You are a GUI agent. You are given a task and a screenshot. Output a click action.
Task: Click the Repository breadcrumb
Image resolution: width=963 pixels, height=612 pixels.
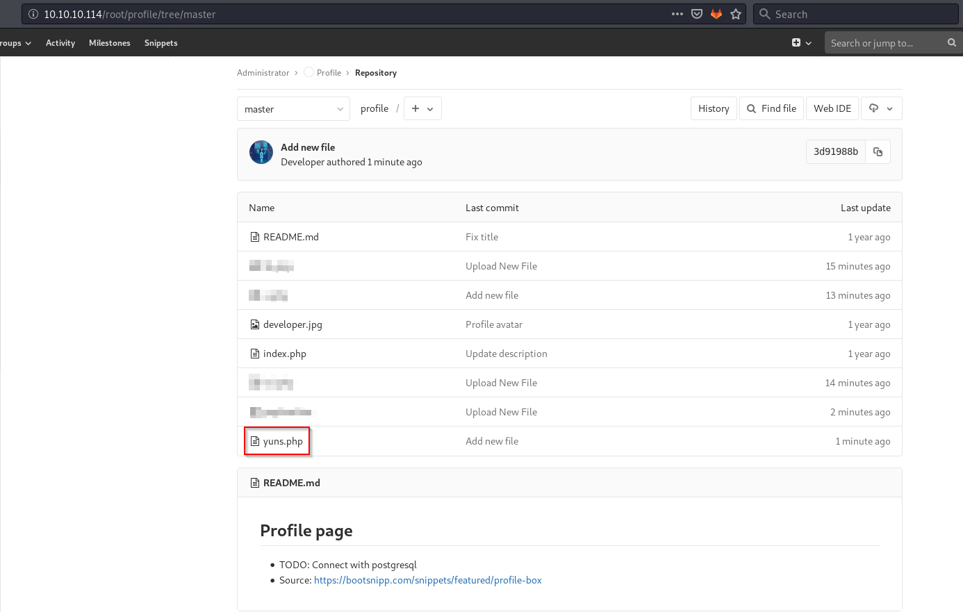point(376,73)
